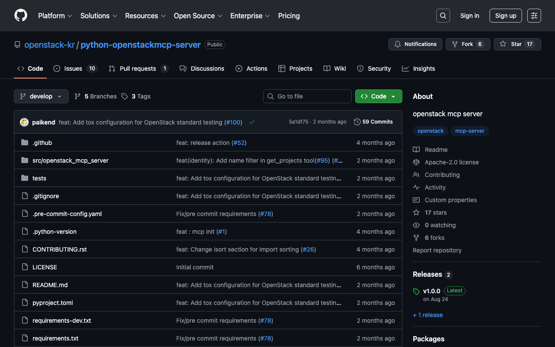Screen dimensions: 555x347
Task: Fork this repository
Action: (x=467, y=44)
